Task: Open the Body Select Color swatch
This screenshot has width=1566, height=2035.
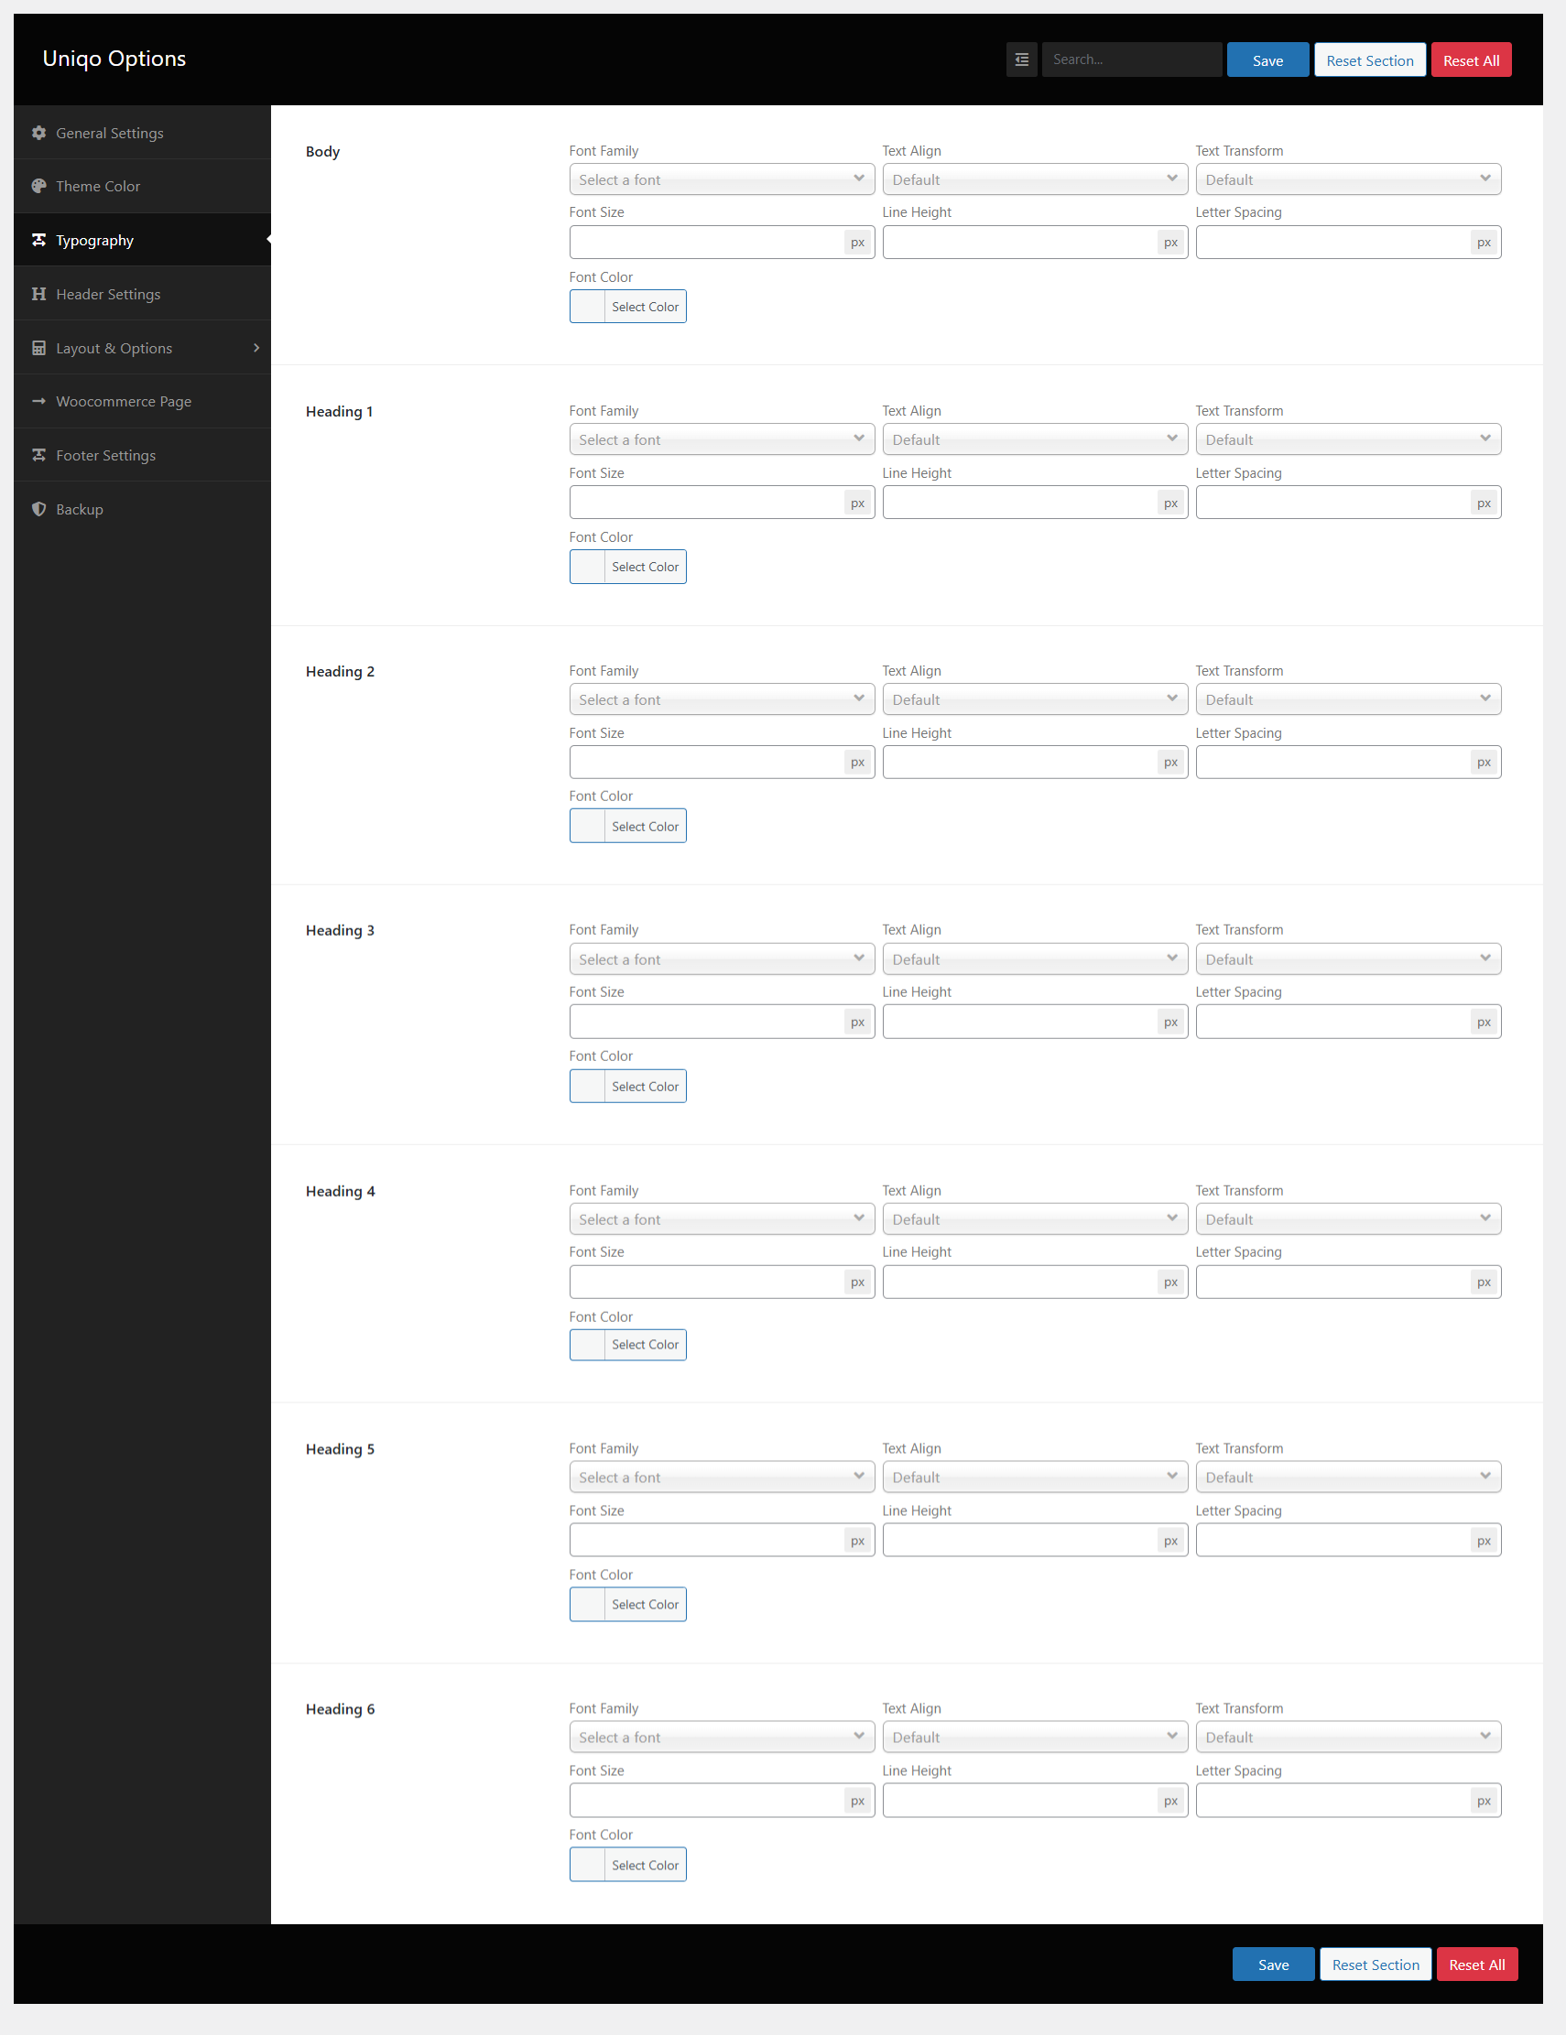Action: [x=587, y=307]
